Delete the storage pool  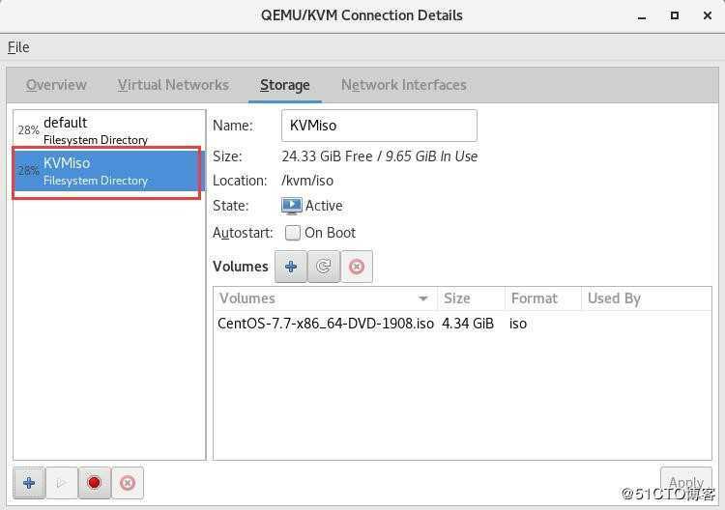click(x=128, y=483)
